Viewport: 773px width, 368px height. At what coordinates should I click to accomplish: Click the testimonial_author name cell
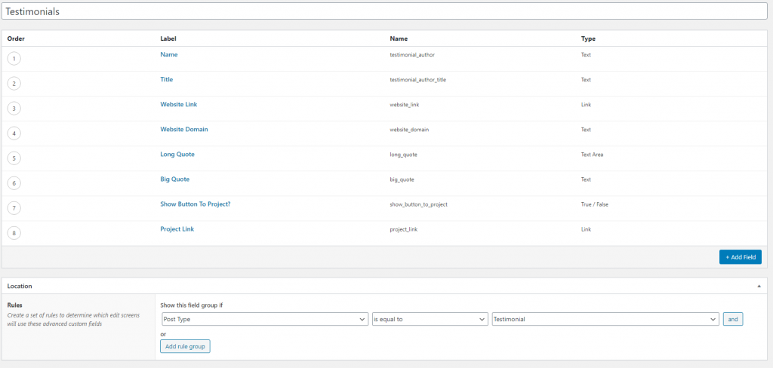(x=412, y=55)
